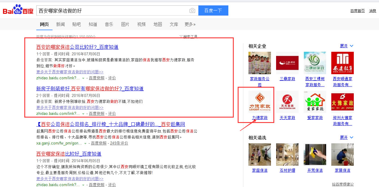Click the 天天家政 logo
Viewport: 379px width, 187px height.
click(287, 102)
